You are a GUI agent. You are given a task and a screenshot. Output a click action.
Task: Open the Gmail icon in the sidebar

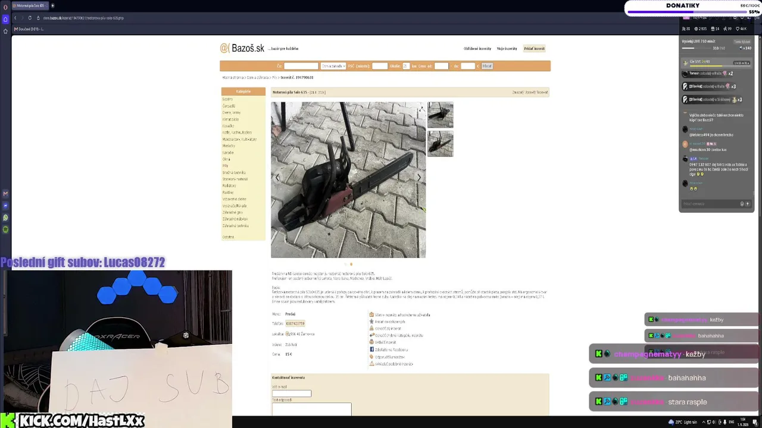pyautogui.click(x=5, y=194)
